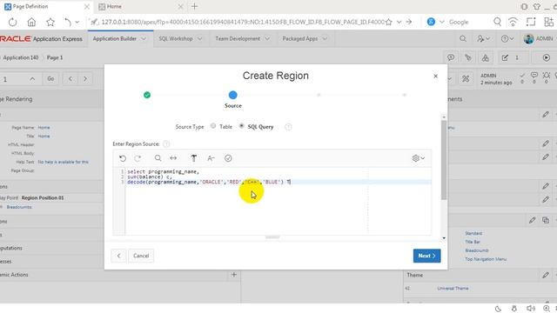Click the browser search magnifier icon
This screenshot has width=557, height=313.
coord(497,22)
